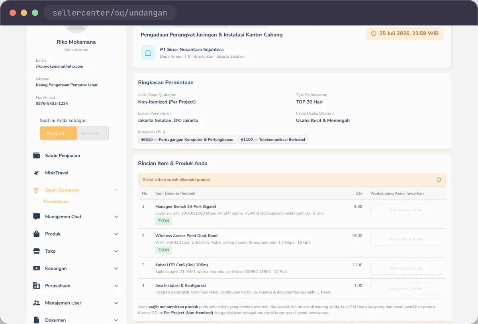Click the Dokumen file icon

pos(37,320)
